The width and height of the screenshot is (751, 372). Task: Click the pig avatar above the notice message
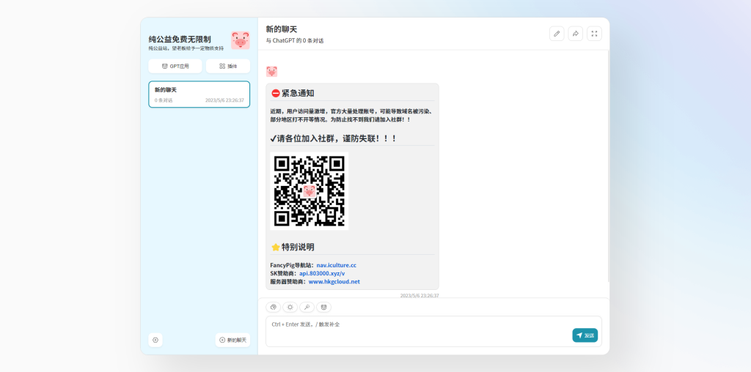pyautogui.click(x=271, y=72)
